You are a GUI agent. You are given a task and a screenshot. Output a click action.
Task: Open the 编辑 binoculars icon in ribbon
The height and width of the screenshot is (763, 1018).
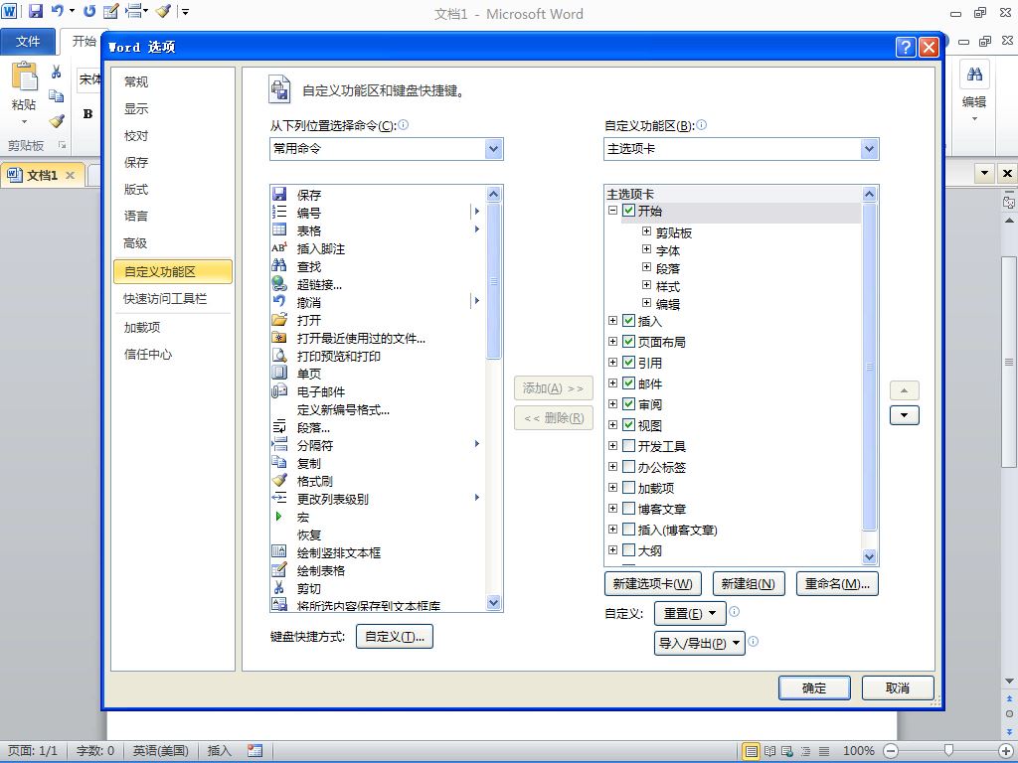pos(974,74)
